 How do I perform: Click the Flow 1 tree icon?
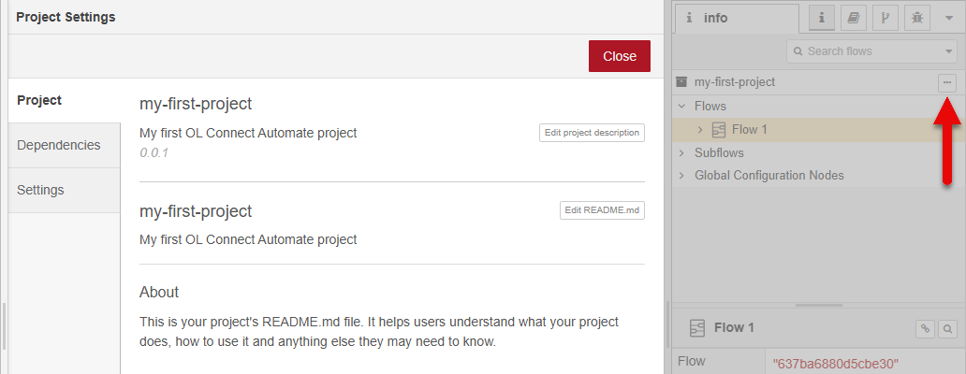pyautogui.click(x=719, y=129)
